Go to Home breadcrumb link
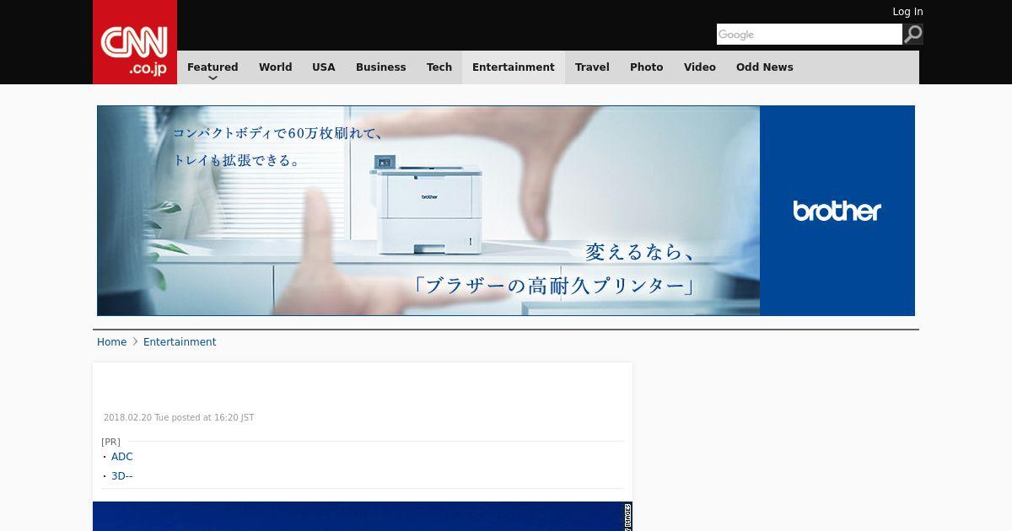The width and height of the screenshot is (1012, 531). [x=111, y=342]
